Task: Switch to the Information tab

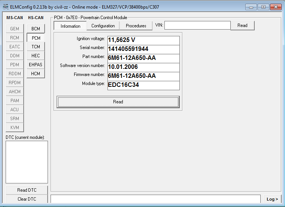Action: pos(70,26)
